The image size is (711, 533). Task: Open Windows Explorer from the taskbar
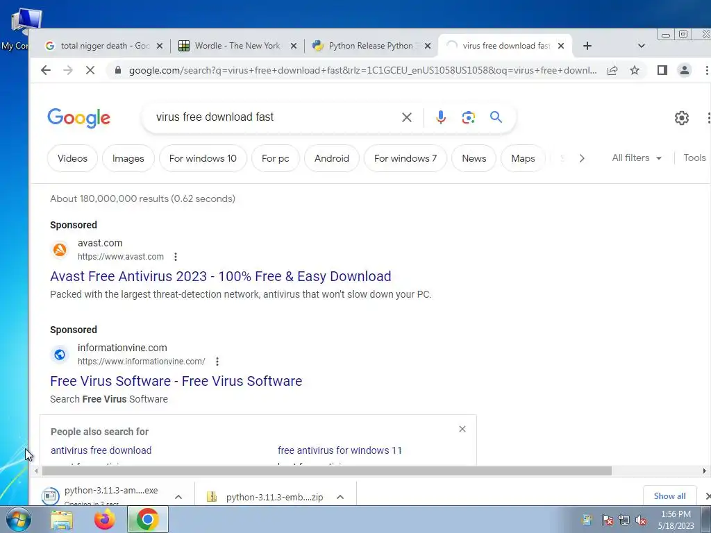(61, 519)
